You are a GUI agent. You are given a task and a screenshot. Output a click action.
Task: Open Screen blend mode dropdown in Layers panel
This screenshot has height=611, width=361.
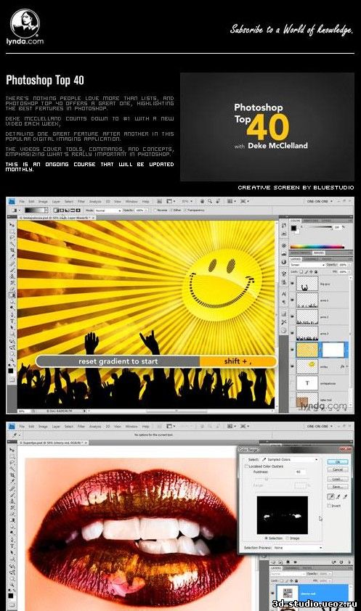[307, 265]
